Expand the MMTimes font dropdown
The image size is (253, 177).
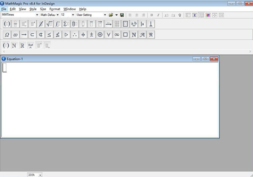click(37, 15)
